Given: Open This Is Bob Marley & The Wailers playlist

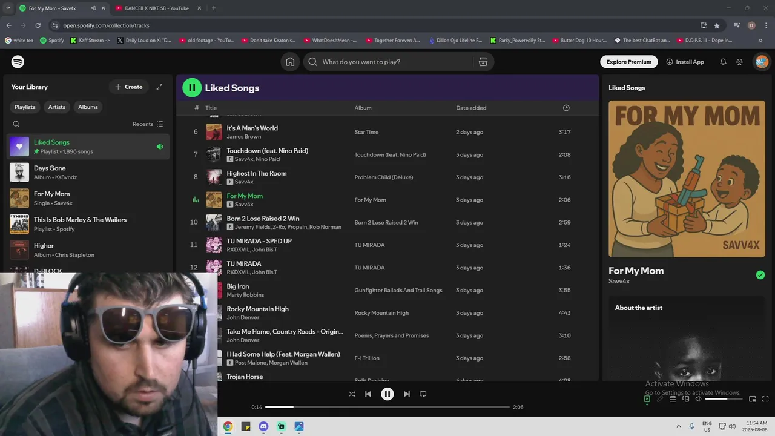Looking at the screenshot, I should click(88, 224).
